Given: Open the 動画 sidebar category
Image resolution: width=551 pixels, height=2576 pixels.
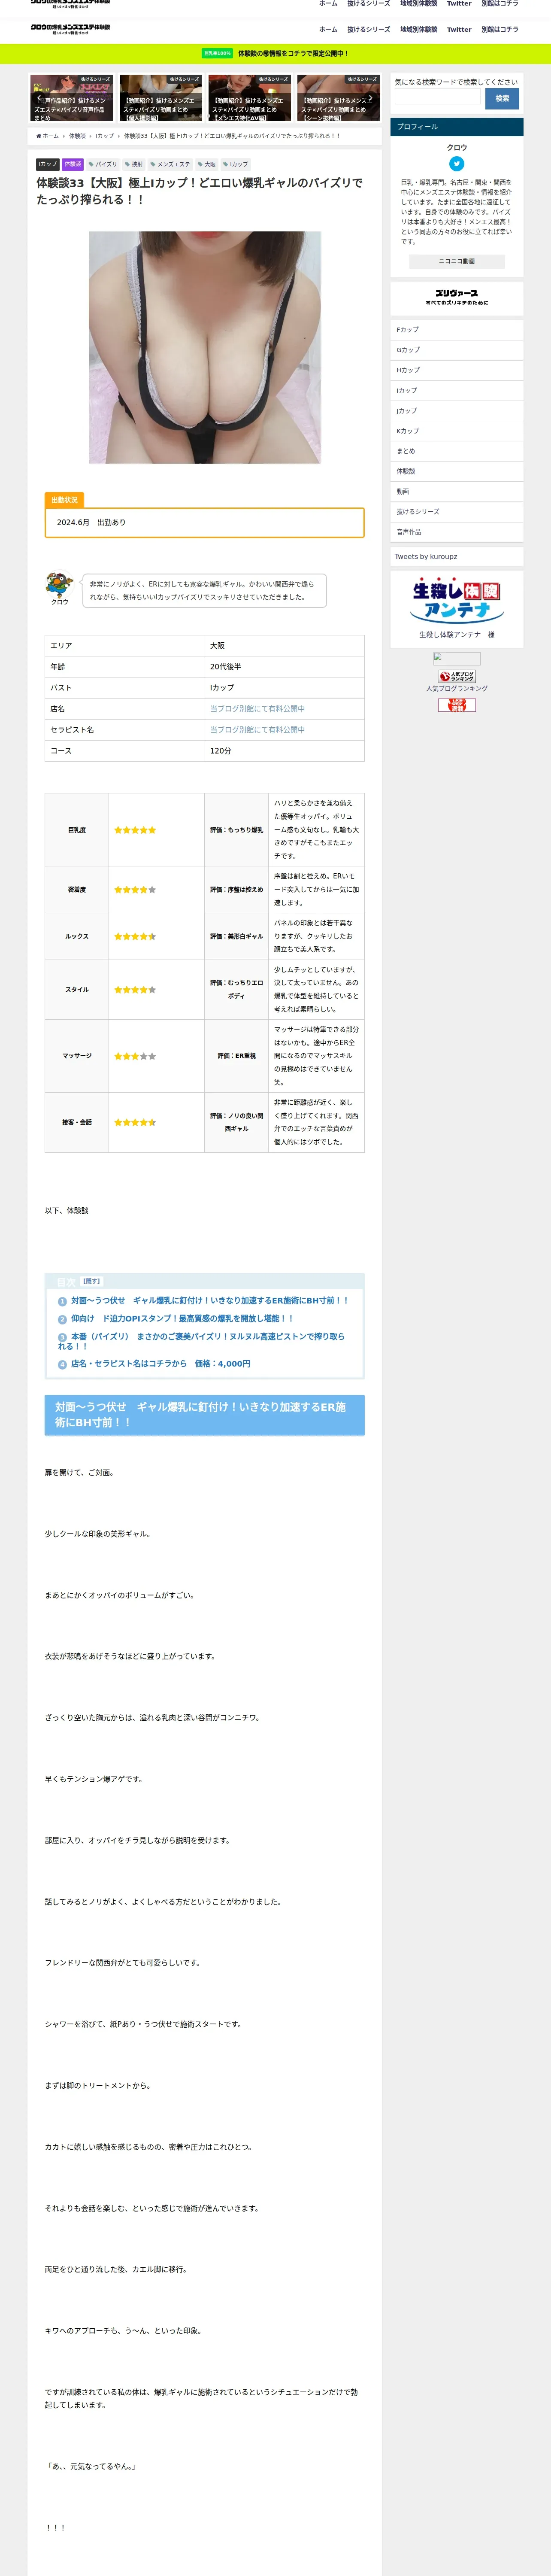Looking at the screenshot, I should tap(457, 491).
